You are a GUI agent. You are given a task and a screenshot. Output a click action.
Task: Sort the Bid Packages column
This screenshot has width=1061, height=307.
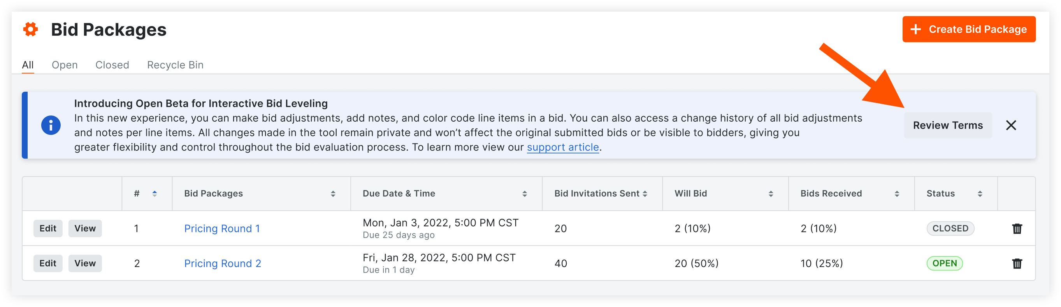(333, 194)
